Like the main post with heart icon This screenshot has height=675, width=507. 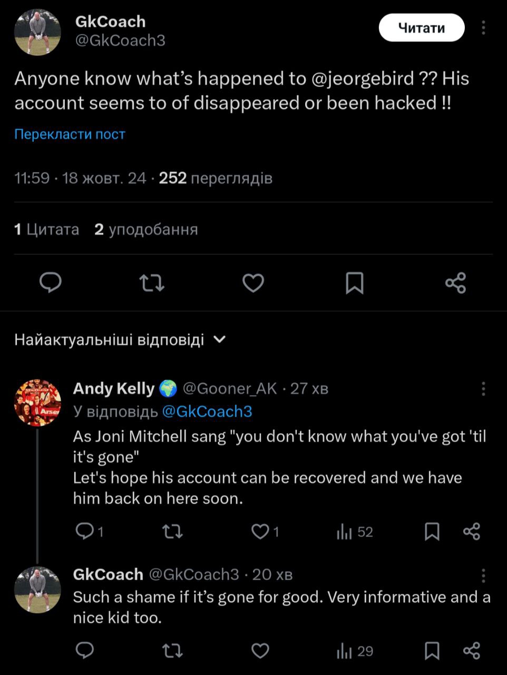(x=253, y=283)
